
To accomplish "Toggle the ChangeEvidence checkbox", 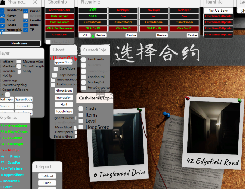I will click(x=48, y=42).
